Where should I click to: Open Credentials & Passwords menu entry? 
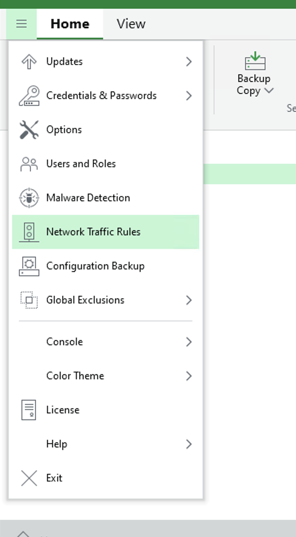(x=105, y=95)
